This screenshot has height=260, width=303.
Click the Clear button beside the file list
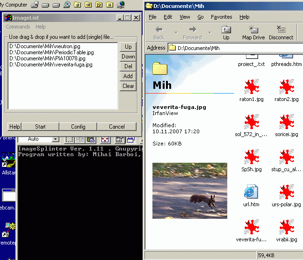(128, 86)
